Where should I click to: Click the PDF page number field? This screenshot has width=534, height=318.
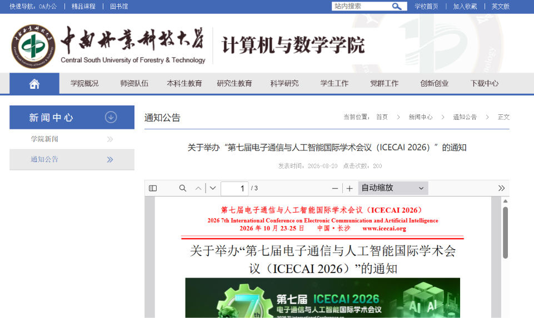tap(234, 189)
